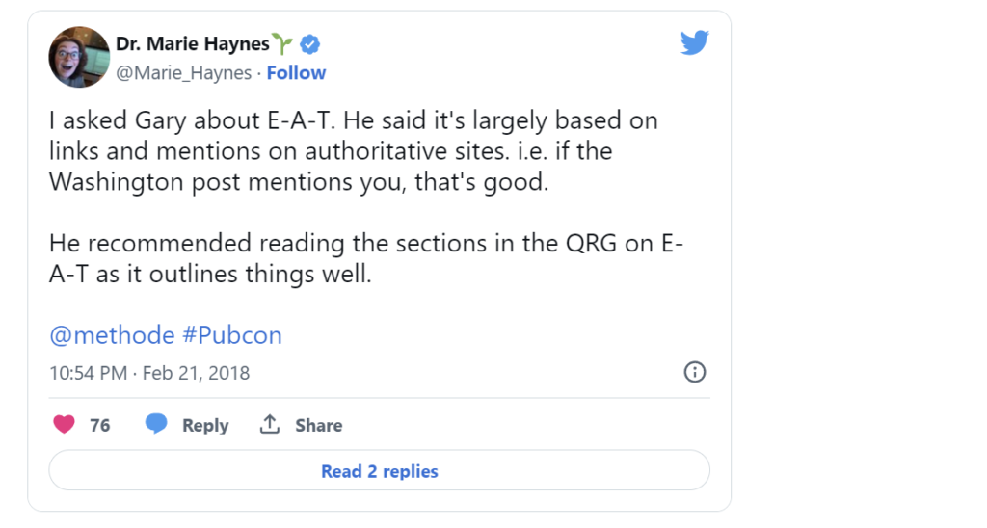Open the #Pubcon hashtag link
Viewport: 987px width, 528px height.
(231, 335)
